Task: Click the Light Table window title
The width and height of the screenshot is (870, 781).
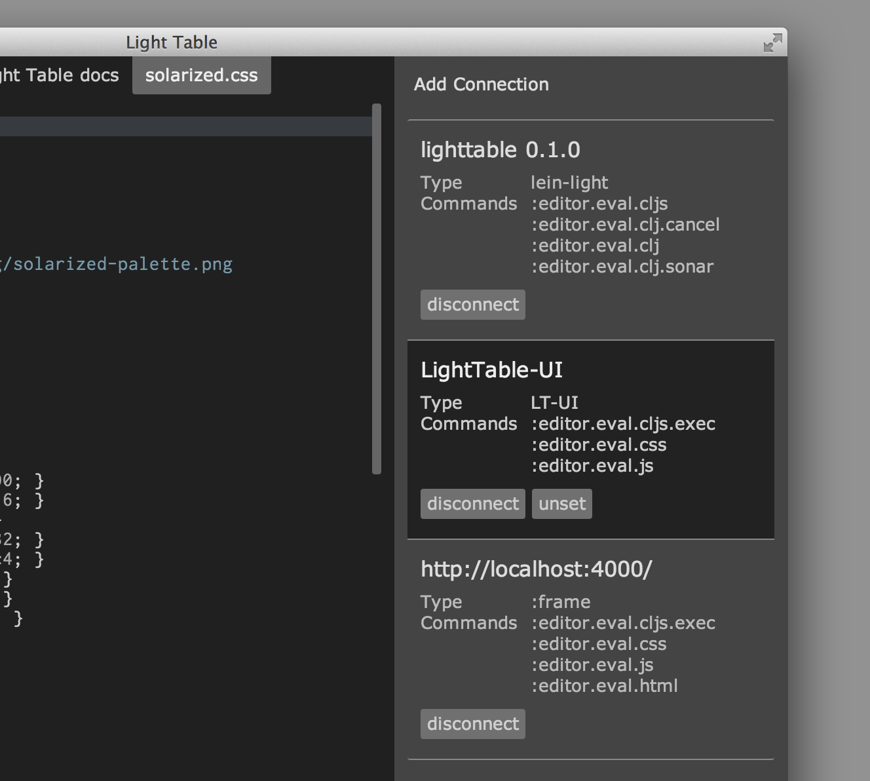Action: (x=172, y=43)
